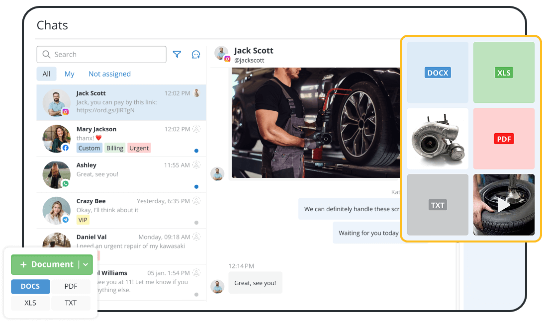
Task: Open the blue DOCX attachment tile
Action: pos(437,72)
